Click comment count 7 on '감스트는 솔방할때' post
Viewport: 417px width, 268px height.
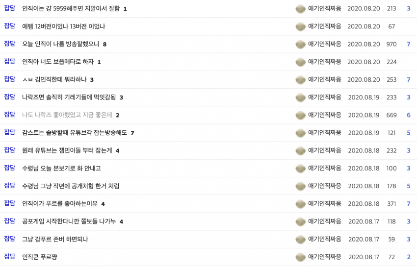[132, 133]
